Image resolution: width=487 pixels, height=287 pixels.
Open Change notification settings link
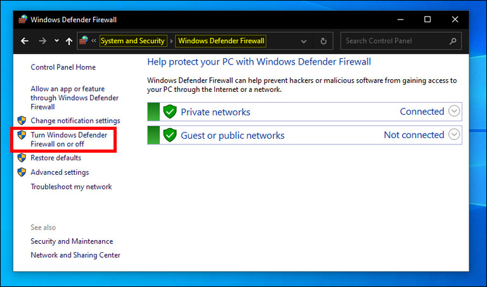(x=75, y=121)
